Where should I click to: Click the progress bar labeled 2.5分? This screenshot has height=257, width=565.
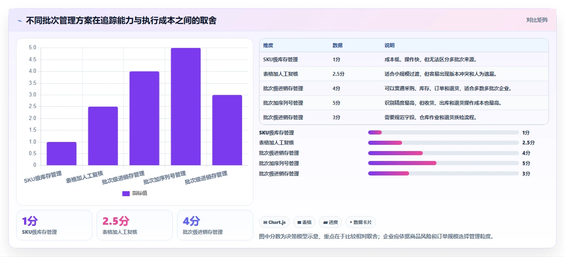click(x=444, y=143)
